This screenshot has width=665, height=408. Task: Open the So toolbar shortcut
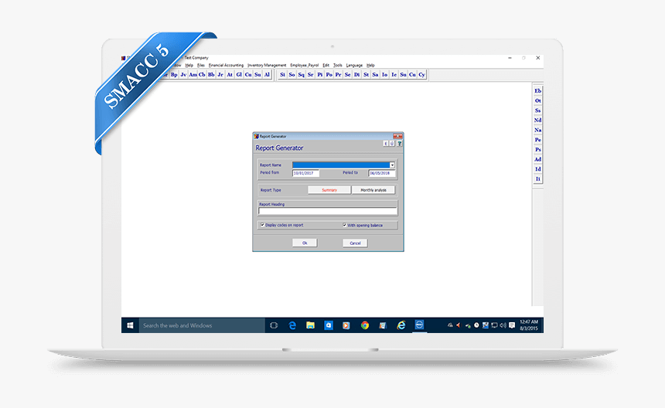point(292,74)
